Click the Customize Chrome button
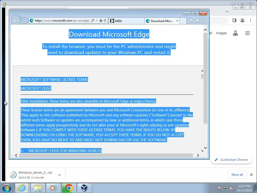 click(x=231, y=160)
